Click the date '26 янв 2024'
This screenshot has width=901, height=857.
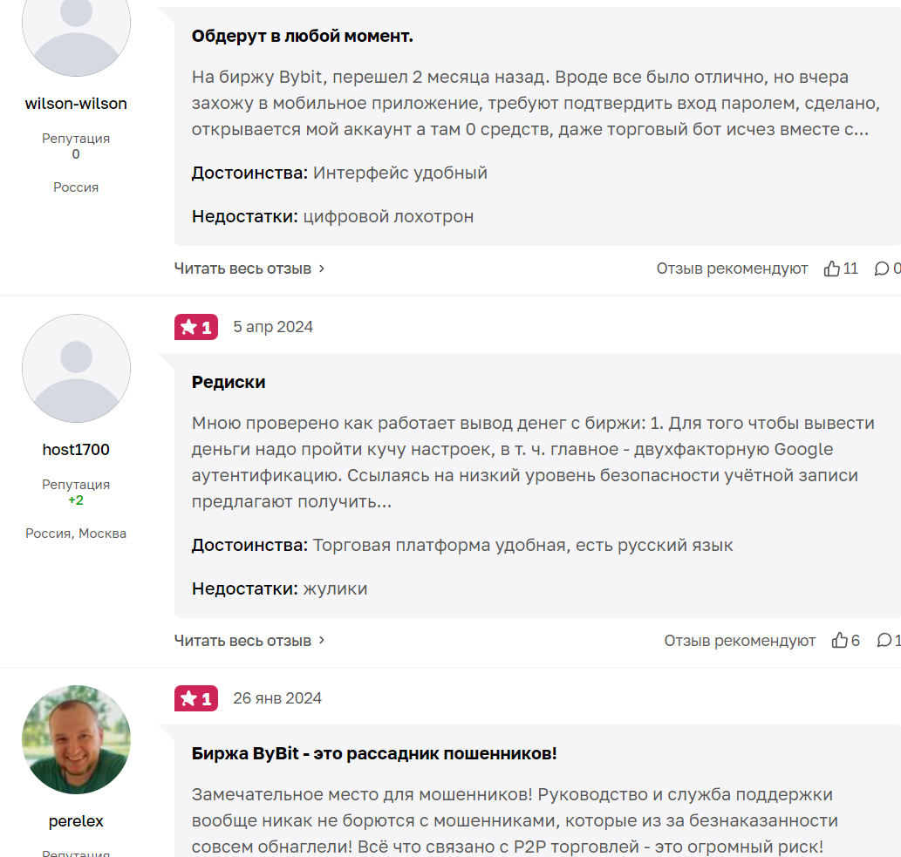coord(277,698)
